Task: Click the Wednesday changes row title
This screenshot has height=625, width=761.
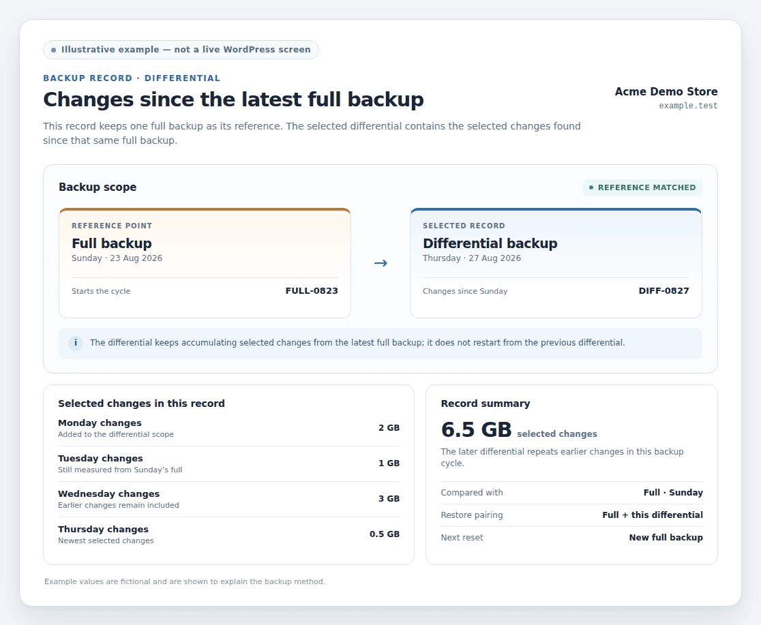Action: (108, 494)
